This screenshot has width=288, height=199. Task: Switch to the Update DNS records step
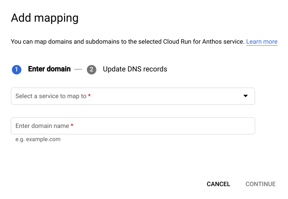click(x=135, y=69)
